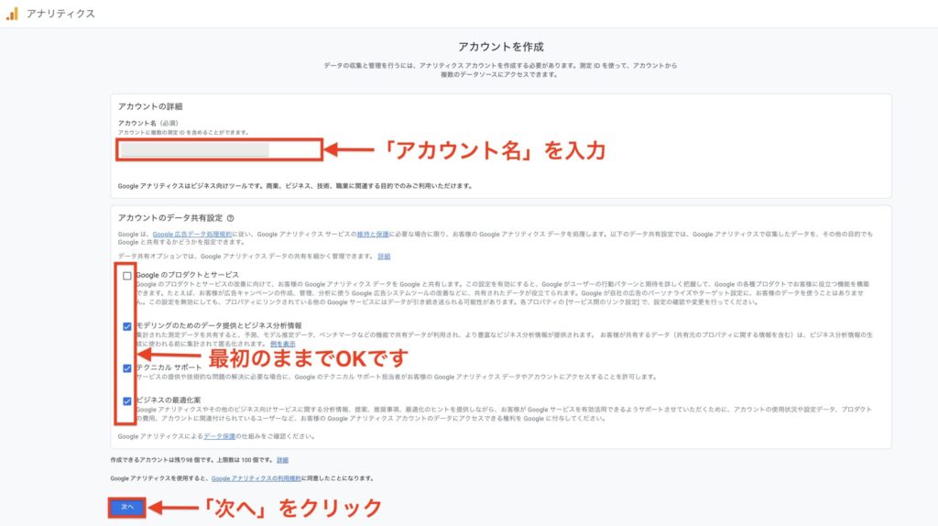The width and height of the screenshot is (938, 526).
Task: Toggle the テクニカル サポート checkbox
Action: pyautogui.click(x=126, y=367)
